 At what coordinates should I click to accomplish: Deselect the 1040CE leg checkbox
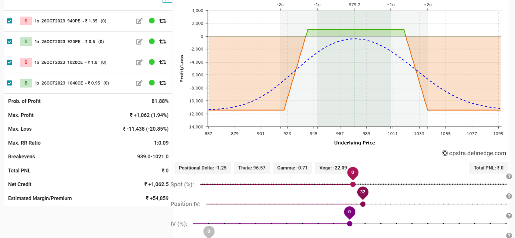coord(10,83)
